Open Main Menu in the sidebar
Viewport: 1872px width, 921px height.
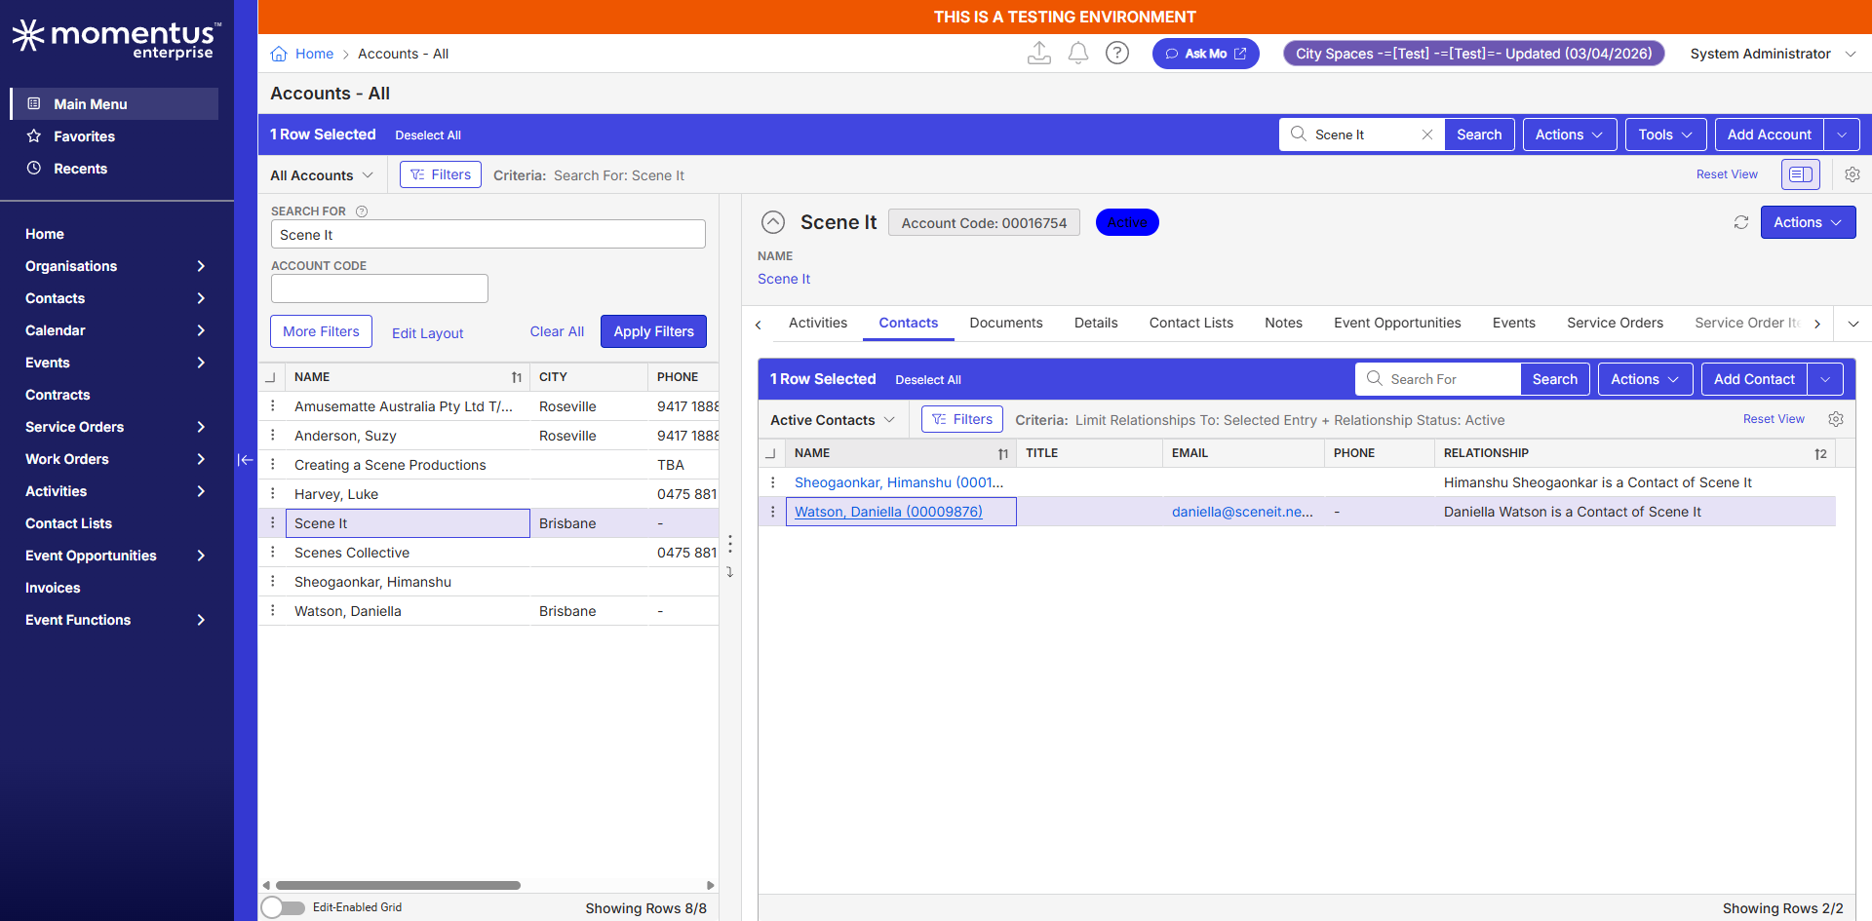pyautogui.click(x=115, y=104)
